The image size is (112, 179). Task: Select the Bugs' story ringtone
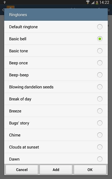pyautogui.click(x=56, y=123)
